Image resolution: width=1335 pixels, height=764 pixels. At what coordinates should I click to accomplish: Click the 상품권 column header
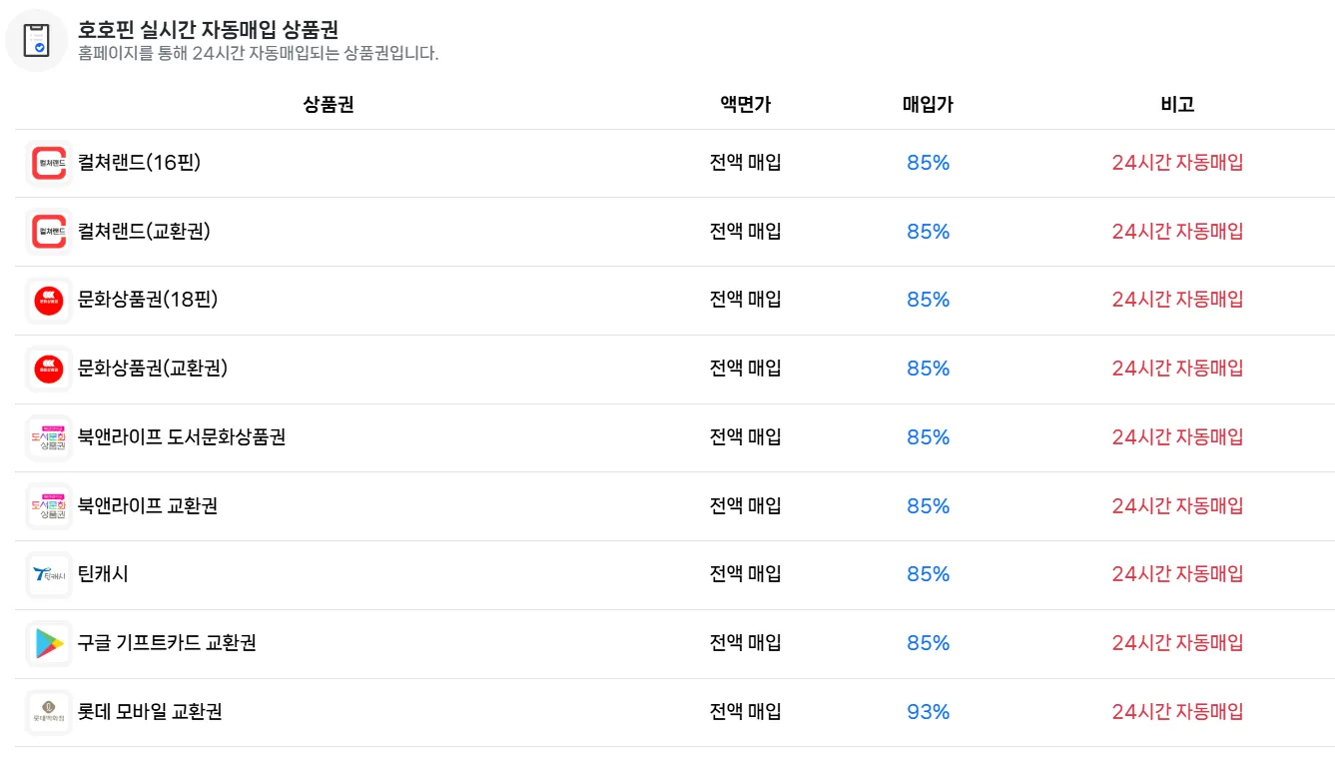point(329,104)
